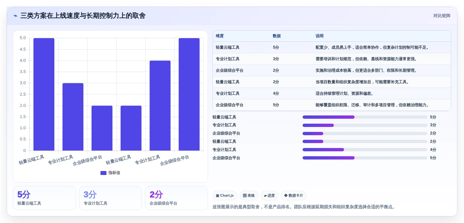This screenshot has width=464, height=223.
Task: Select the 表格 chip
Action: click(x=249, y=196)
